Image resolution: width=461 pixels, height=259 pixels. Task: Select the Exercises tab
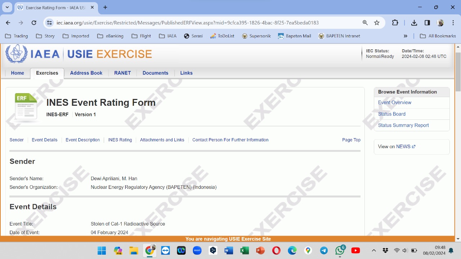point(47,73)
